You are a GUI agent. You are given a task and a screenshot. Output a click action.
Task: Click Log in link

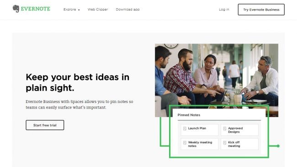tap(224, 9)
